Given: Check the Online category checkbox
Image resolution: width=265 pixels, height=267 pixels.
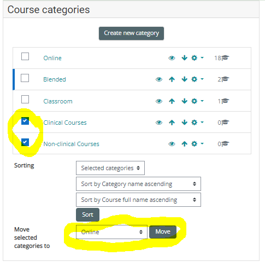Looking at the screenshot, I should (x=25, y=56).
